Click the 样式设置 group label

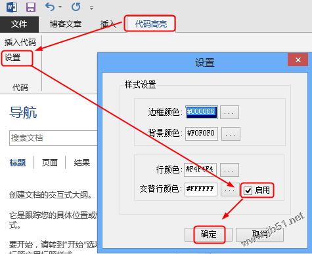[x=141, y=84]
